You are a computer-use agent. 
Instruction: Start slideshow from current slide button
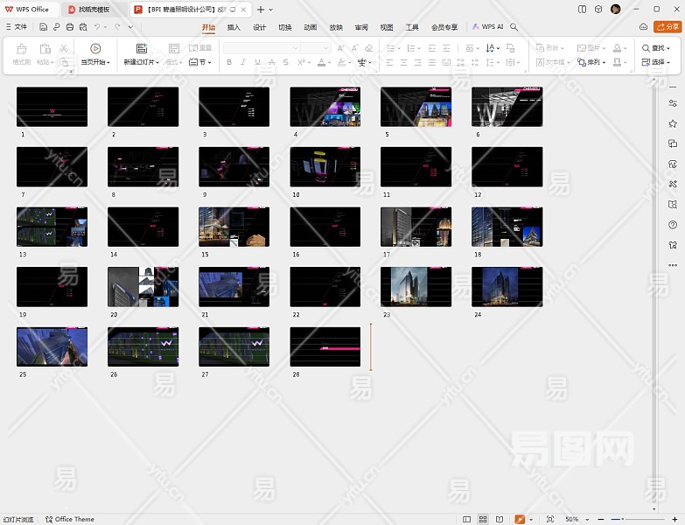[95, 49]
